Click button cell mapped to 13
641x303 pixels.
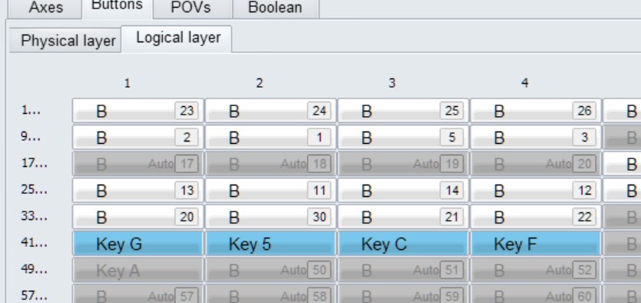click(x=138, y=191)
